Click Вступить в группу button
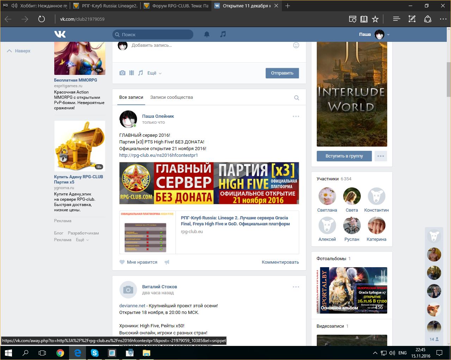 pos(344,156)
